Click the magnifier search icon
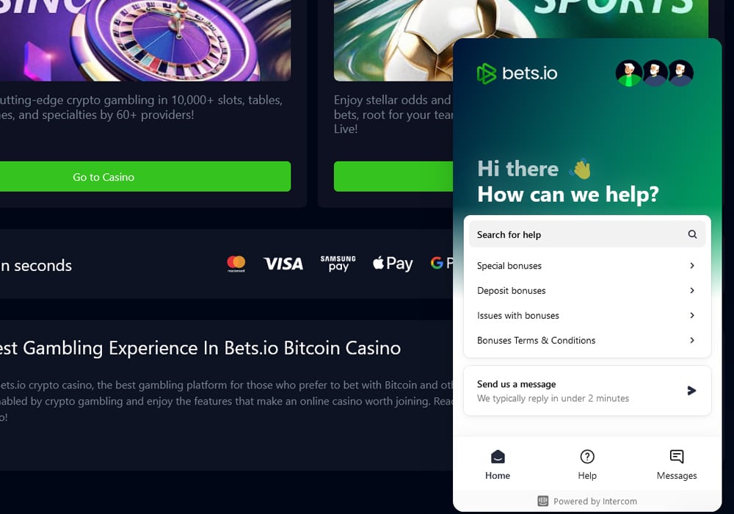 coord(692,235)
